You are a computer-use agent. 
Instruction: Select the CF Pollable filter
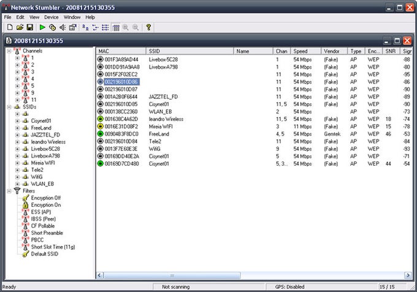pyautogui.click(x=43, y=226)
